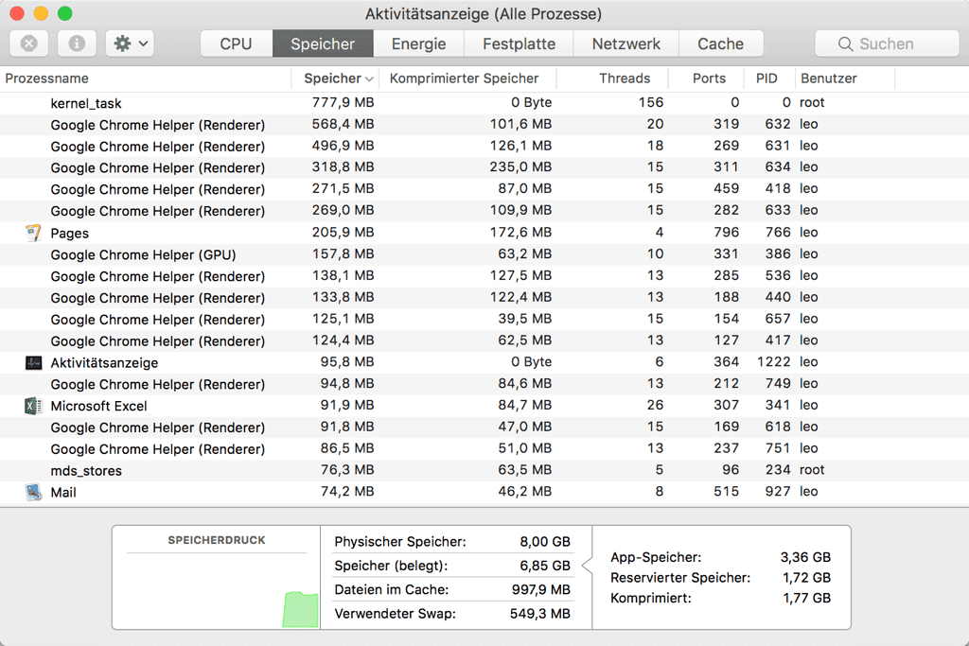The height and width of the screenshot is (646, 969).
Task: Sort by Komprimierter Speicher column header
Action: click(x=467, y=79)
